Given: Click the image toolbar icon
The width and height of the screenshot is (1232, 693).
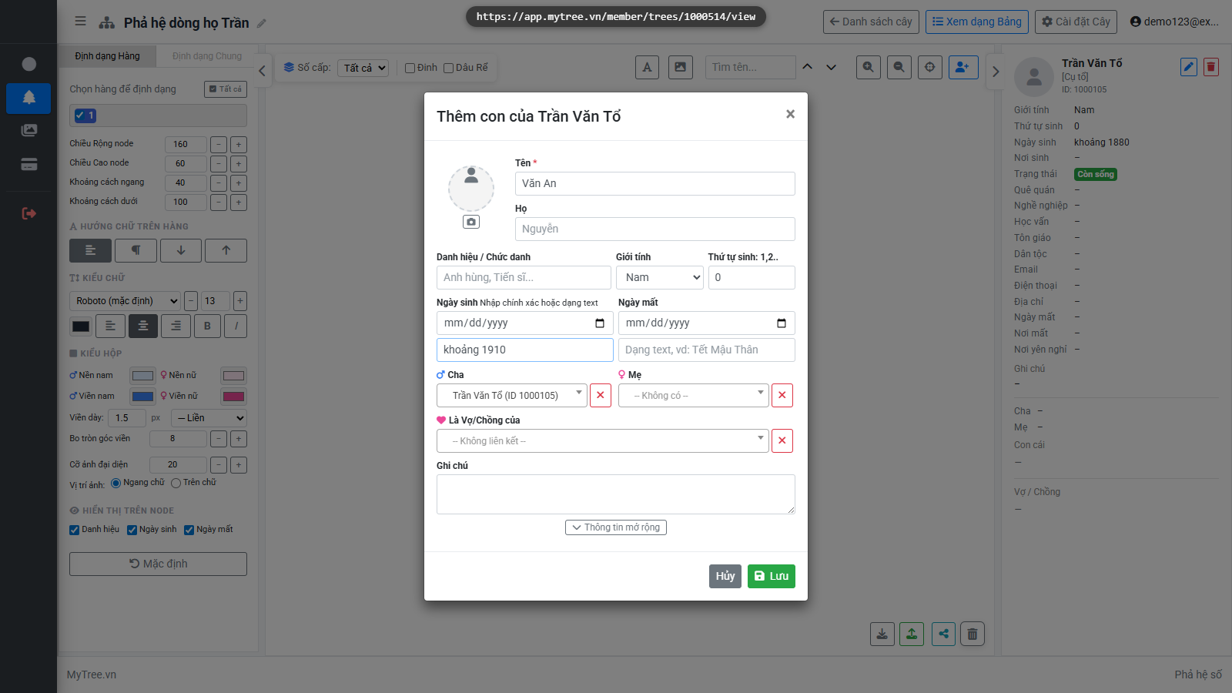Looking at the screenshot, I should pos(681,67).
